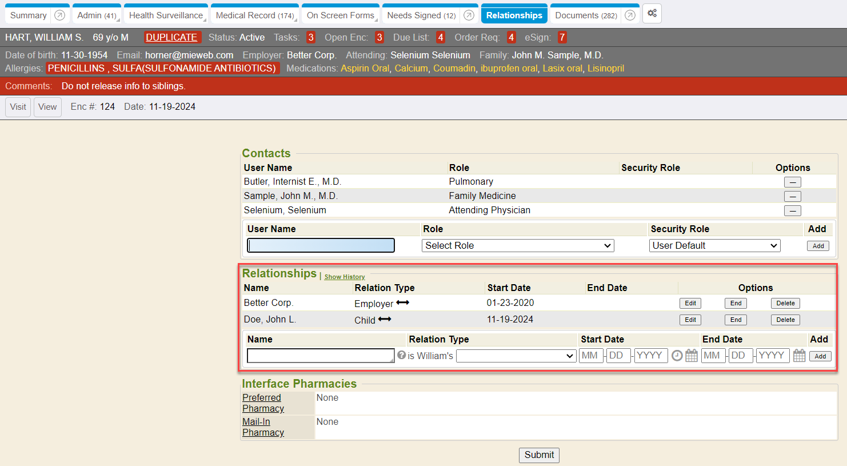Open the End Date calendar picker
This screenshot has width=847, height=466.
tap(800, 356)
